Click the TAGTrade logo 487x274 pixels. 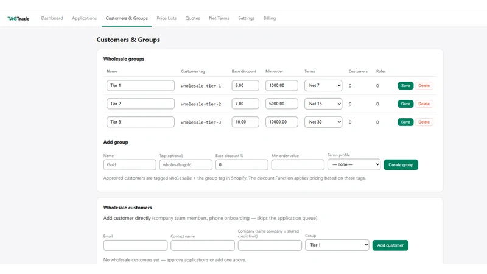(x=18, y=19)
